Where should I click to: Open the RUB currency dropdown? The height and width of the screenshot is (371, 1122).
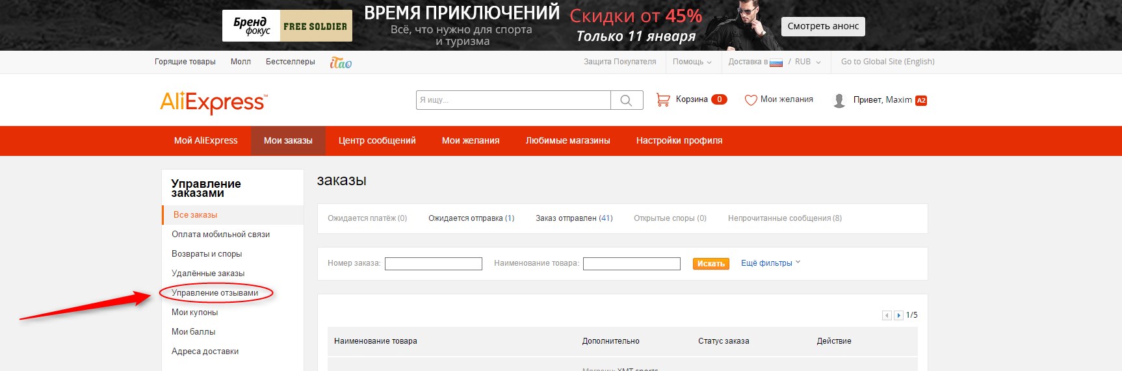coord(807,62)
